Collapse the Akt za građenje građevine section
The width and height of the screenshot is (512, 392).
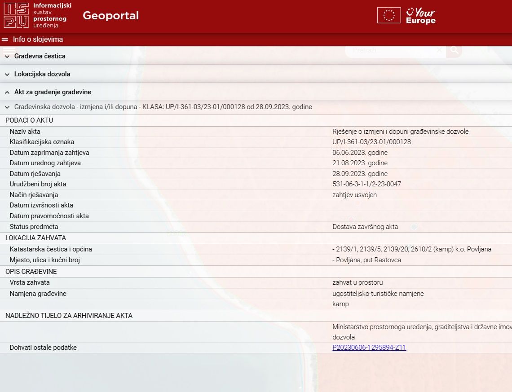coord(52,92)
